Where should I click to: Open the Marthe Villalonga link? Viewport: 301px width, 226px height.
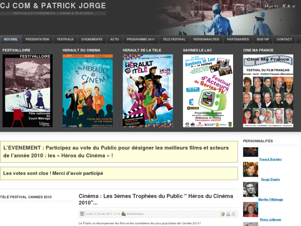click(270, 199)
